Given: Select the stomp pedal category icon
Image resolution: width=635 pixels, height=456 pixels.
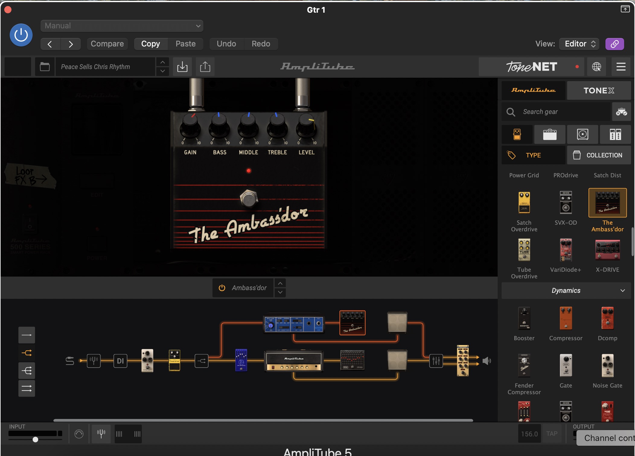Looking at the screenshot, I should click(517, 135).
